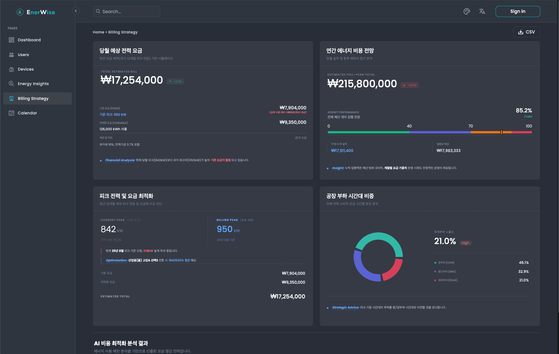The image size is (559, 354).
Task: Click the Search input field
Action: [127, 11]
